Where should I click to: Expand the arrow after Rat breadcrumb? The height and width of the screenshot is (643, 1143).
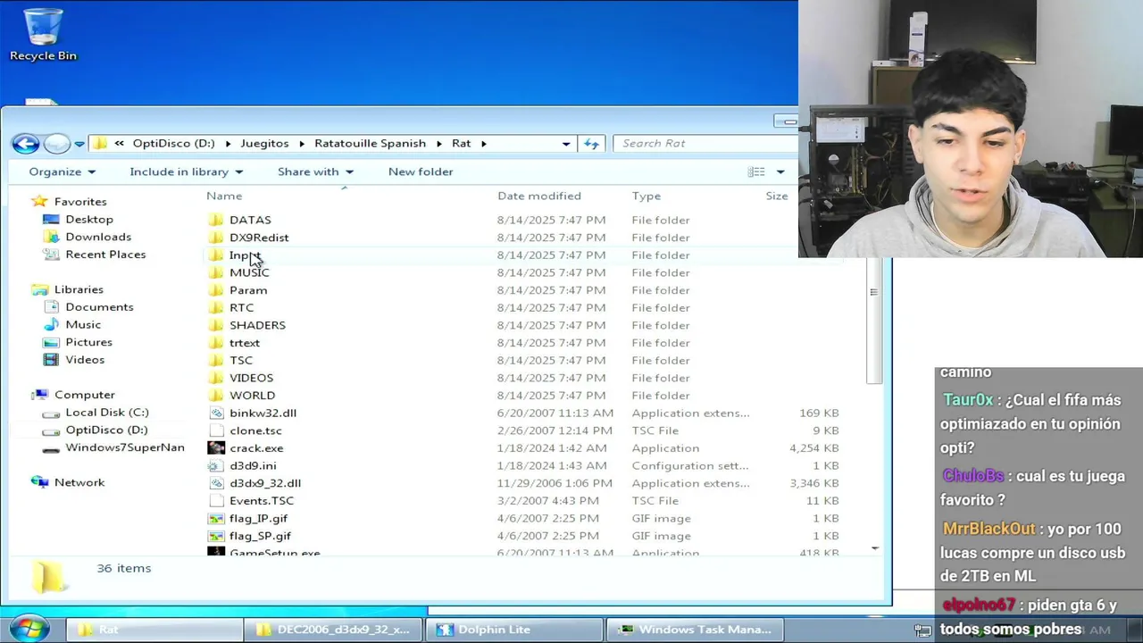pos(483,143)
